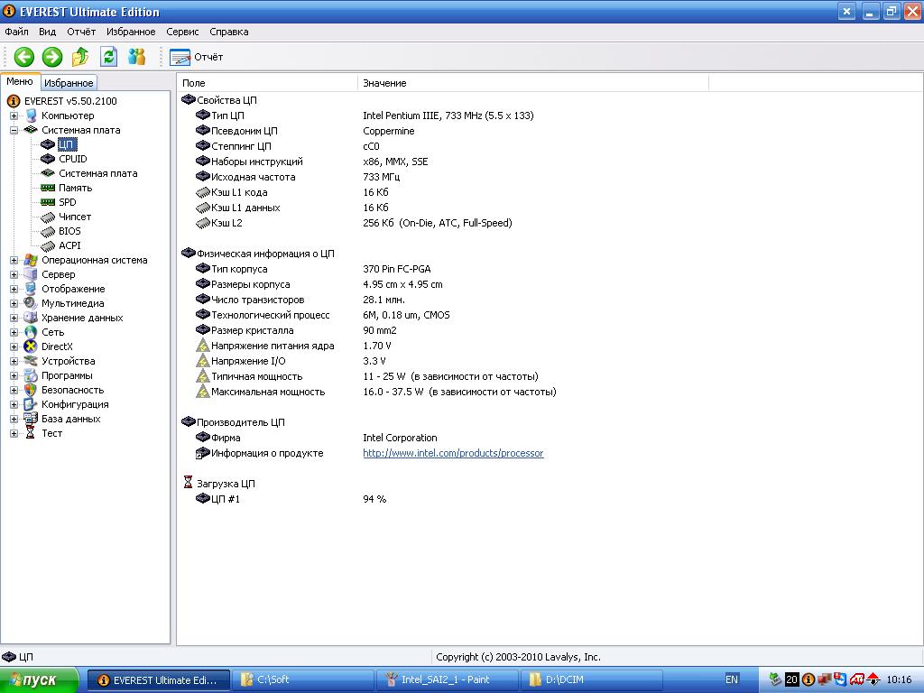Expand the Сервер tree node
Screen dimensions: 924x693
pos(14,274)
